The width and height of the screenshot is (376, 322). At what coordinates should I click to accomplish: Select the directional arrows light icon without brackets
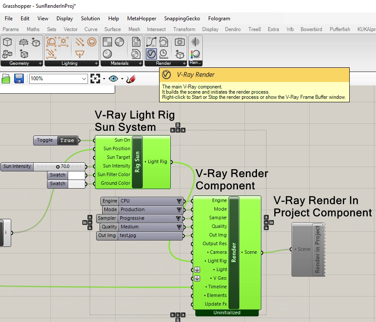(80, 42)
